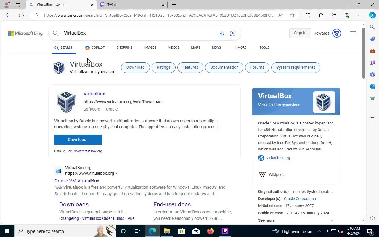View site information lock icon
Screen dimensions: 379x237
click(x=37, y=15)
